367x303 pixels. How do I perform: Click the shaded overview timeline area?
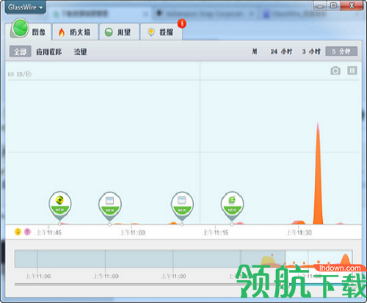tap(150, 259)
